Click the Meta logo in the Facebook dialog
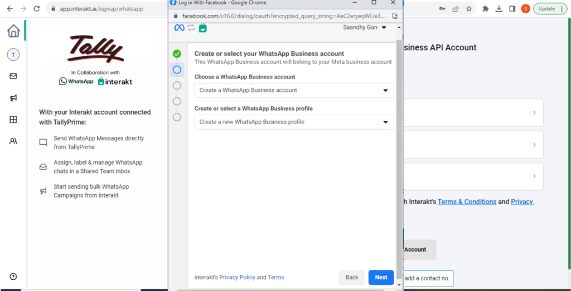Viewport: 571px width, 291px height. (179, 28)
